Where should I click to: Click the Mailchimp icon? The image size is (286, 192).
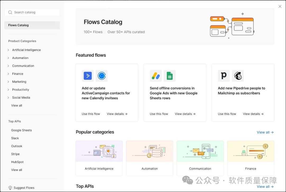coord(238,76)
